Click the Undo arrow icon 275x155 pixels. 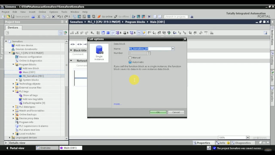point(59,17)
